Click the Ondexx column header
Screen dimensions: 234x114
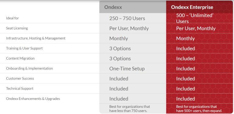point(113,7)
